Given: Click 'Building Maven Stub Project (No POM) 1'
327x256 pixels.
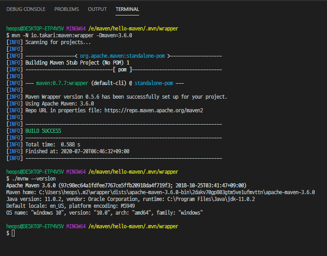Looking at the screenshot, I should coord(77,63).
